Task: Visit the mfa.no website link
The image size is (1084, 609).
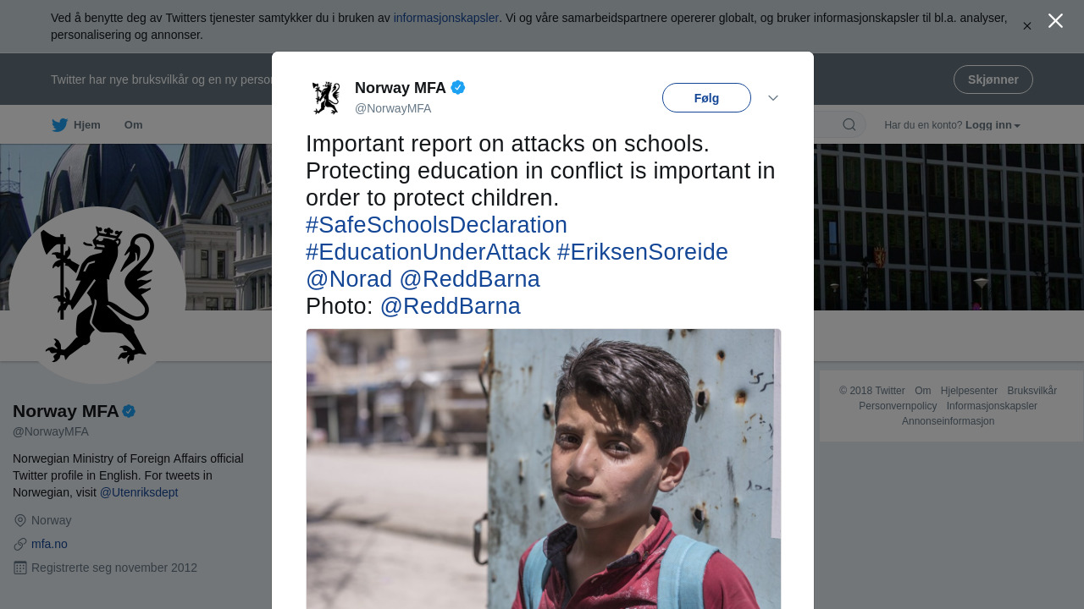Action: pyautogui.click(x=49, y=544)
